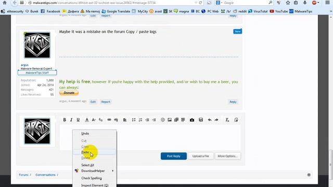Open the DownloadHelper submenu
This screenshot has width=333, height=187.
(x=95, y=171)
